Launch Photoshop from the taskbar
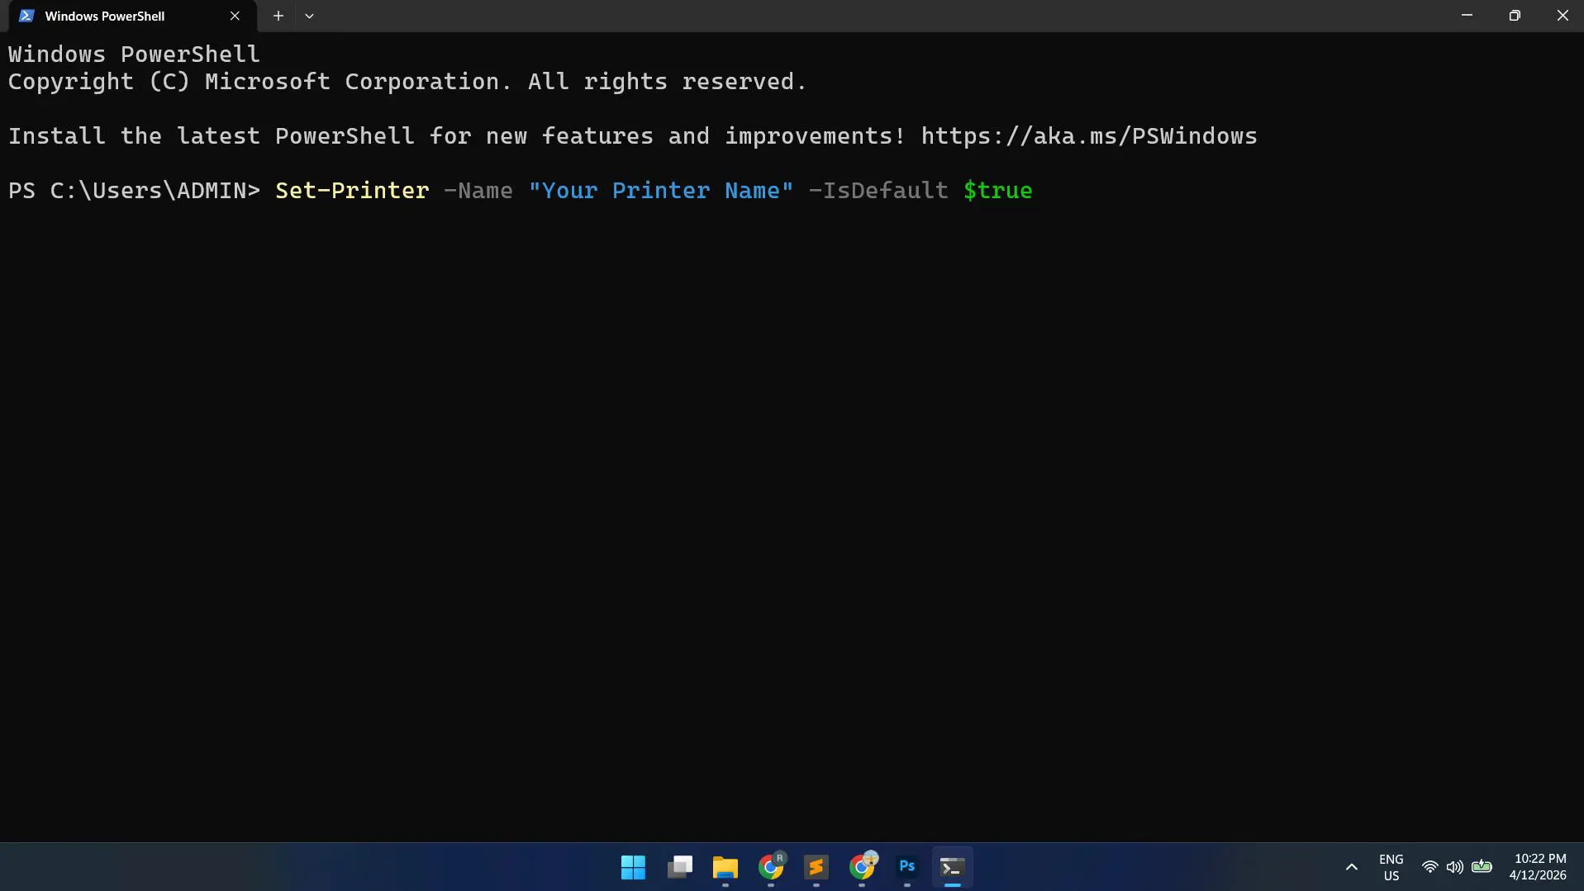The width and height of the screenshot is (1584, 891). [x=906, y=868]
